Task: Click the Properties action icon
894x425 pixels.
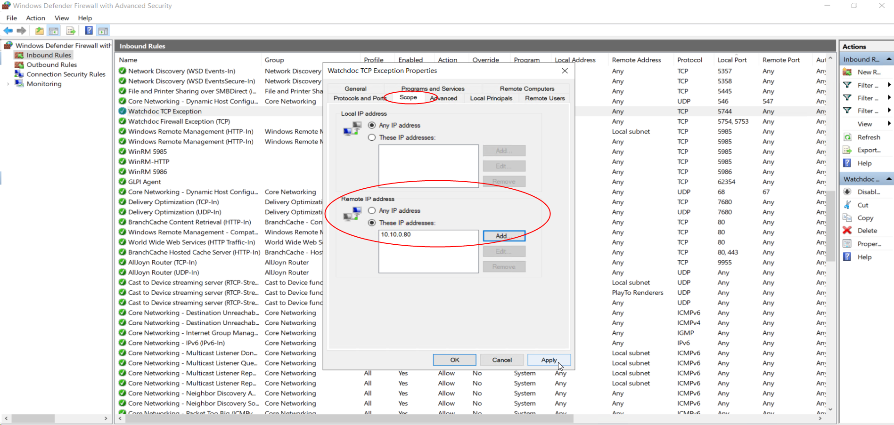Action: [x=847, y=244]
